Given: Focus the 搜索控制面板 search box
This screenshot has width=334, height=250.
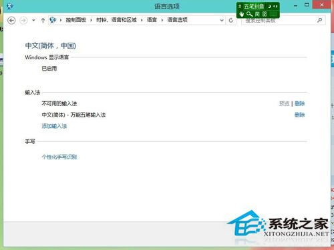Looking at the screenshot, I should (x=279, y=21).
